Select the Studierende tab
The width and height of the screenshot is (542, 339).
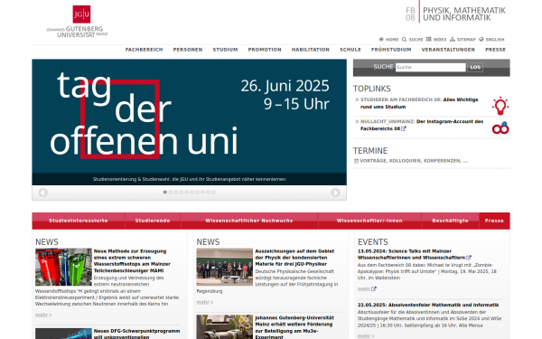point(153,221)
